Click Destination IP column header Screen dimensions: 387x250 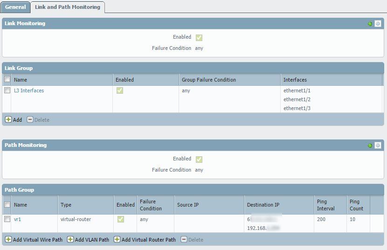279,205
